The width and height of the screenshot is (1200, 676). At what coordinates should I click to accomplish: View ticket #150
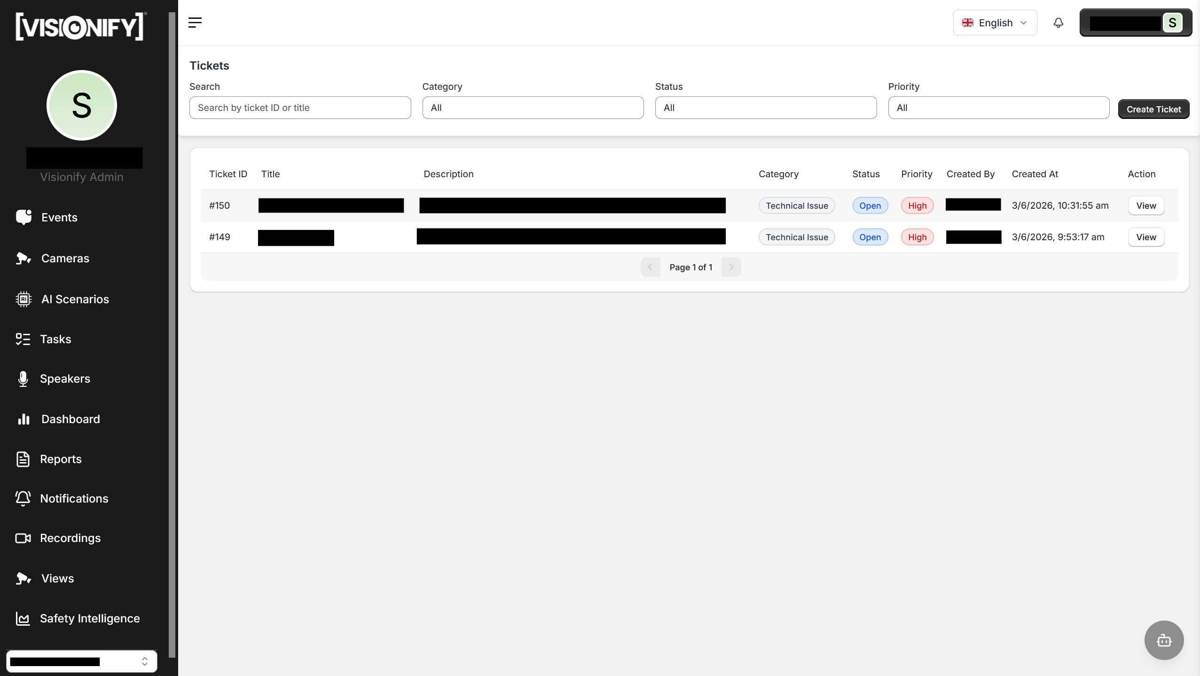tap(1146, 205)
